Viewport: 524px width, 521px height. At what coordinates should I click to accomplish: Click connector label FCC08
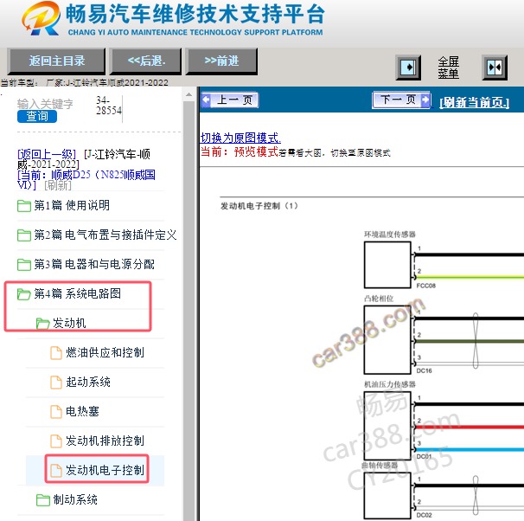(425, 286)
